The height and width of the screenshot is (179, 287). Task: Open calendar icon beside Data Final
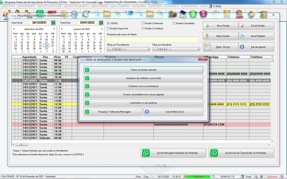tap(101, 23)
